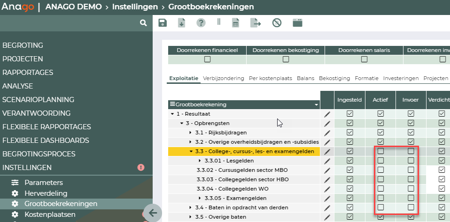The height and width of the screenshot is (222, 450).
Task: Enable Doorrekenen financieel checkbox
Action: [207, 59]
